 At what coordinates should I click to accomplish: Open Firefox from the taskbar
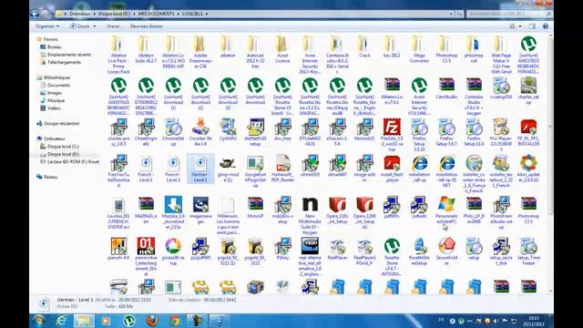152,321
